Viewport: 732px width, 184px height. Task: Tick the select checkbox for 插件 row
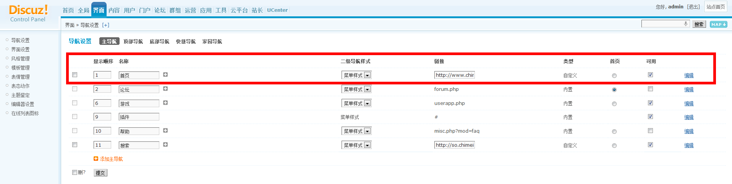tap(75, 117)
